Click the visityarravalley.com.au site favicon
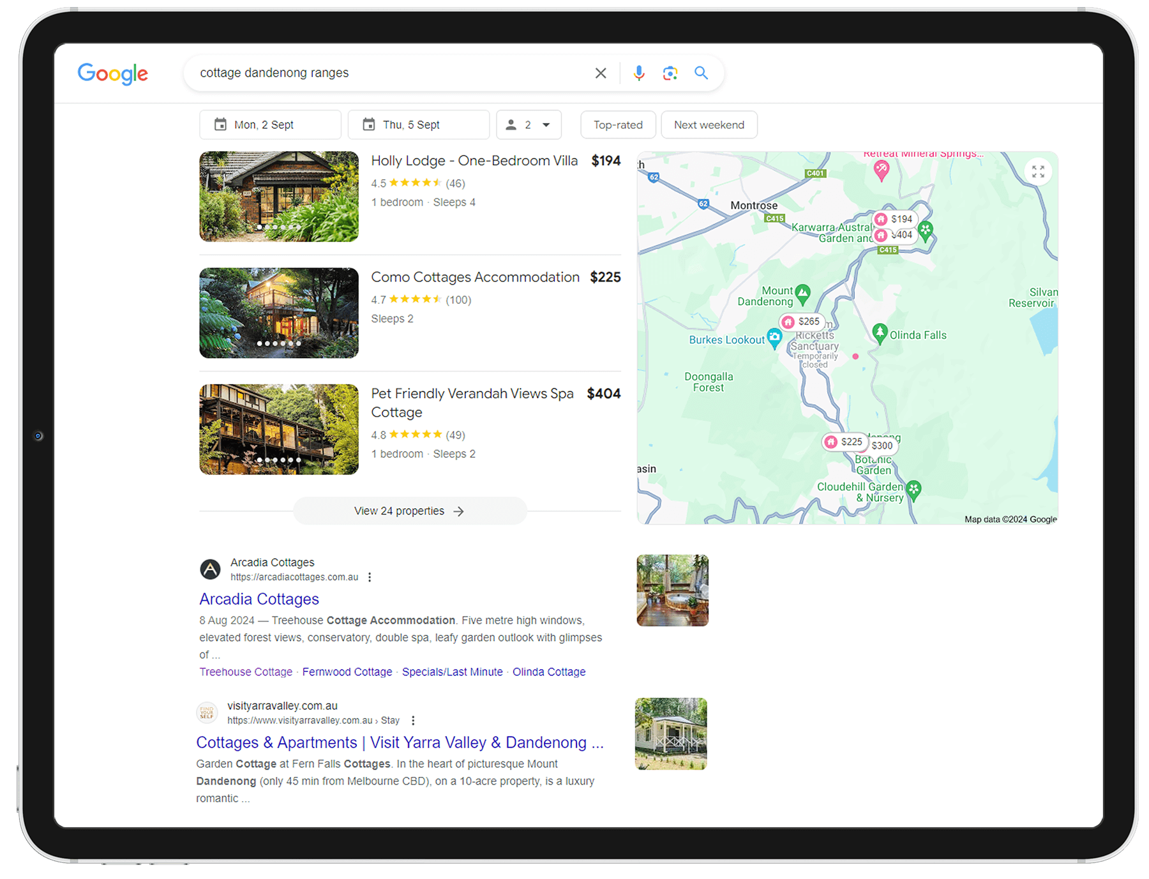 (x=207, y=712)
